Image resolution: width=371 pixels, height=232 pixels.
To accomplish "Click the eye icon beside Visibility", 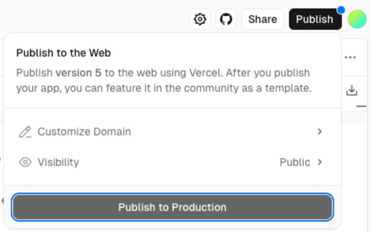I will (x=25, y=162).
